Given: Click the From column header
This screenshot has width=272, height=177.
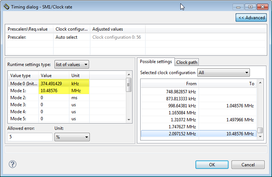Looking at the screenshot, I should coord(170,84).
